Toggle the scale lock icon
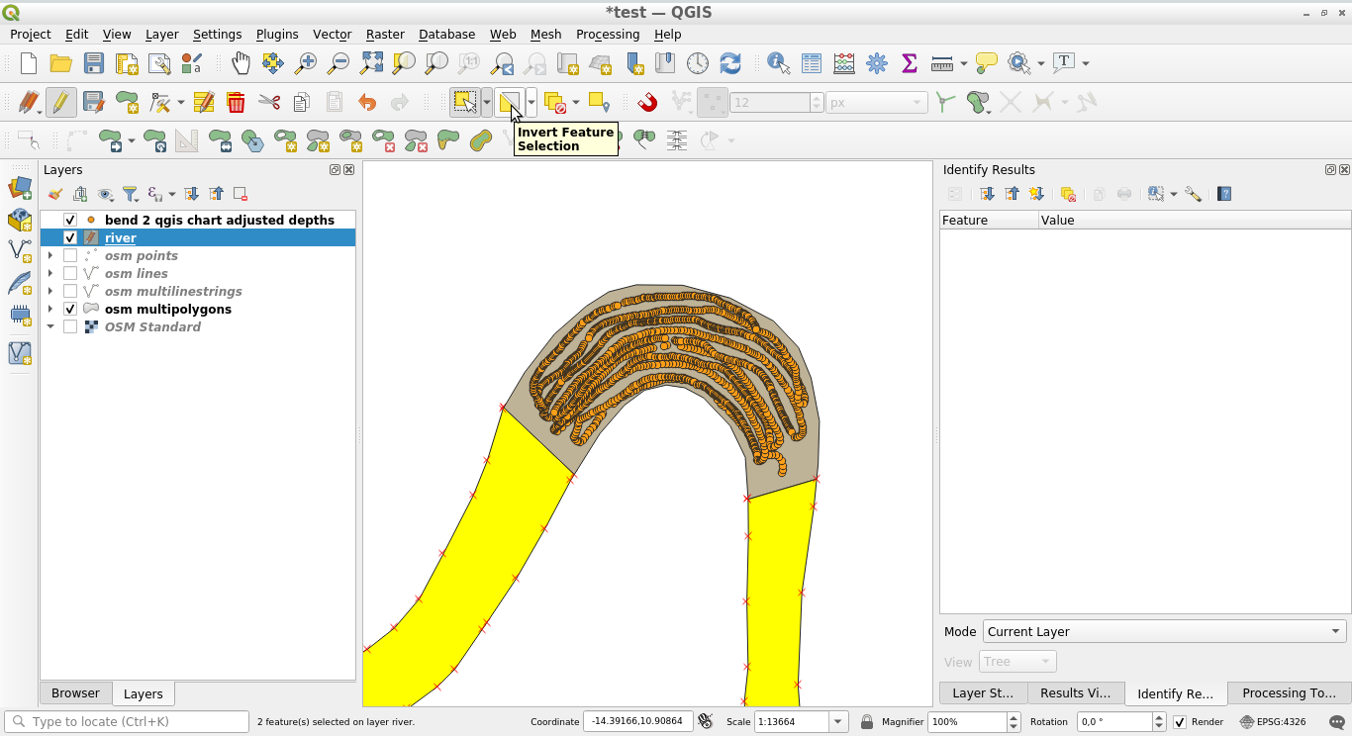 867,722
